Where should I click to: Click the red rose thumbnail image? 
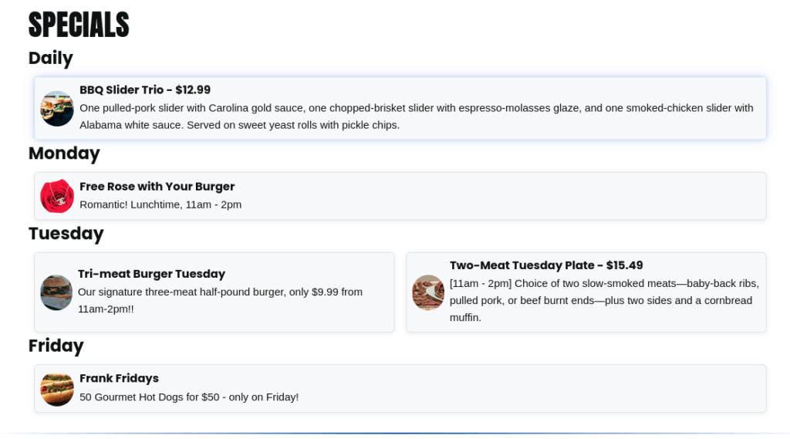[57, 196]
